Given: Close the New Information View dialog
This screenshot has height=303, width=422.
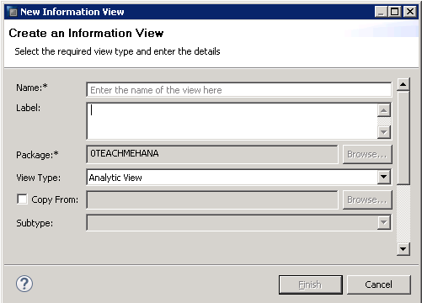Looking at the screenshot, I should 410,12.
